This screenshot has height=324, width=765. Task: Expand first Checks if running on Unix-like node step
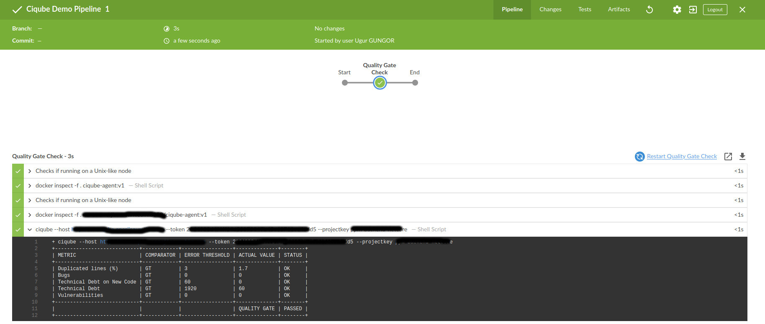[30, 171]
